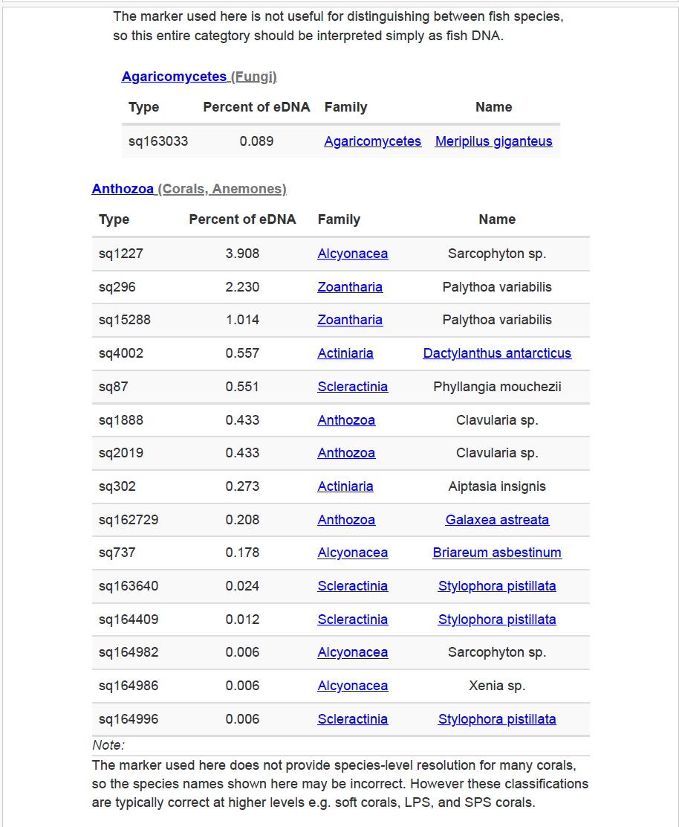The height and width of the screenshot is (827, 679).
Task: Open Zoantharia family link for sq15288
Action: click(350, 320)
